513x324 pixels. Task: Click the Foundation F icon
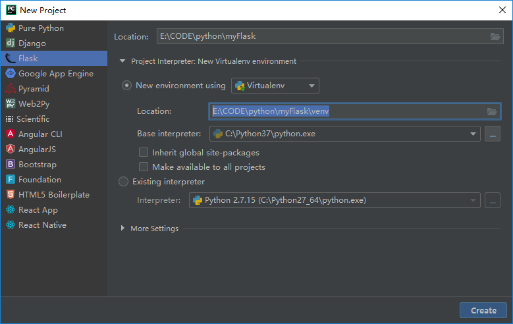point(11,179)
